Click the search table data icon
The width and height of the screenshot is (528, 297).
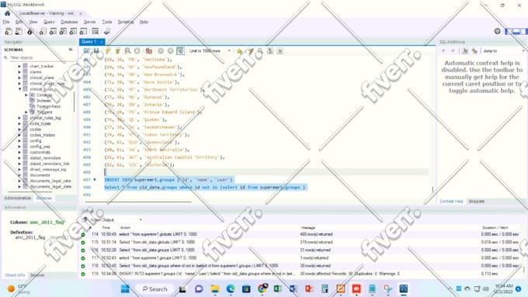click(x=96, y=32)
